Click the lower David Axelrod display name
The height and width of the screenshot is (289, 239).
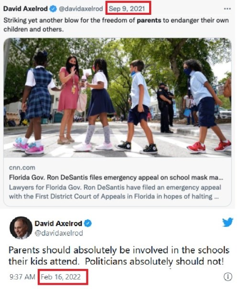click(58, 223)
